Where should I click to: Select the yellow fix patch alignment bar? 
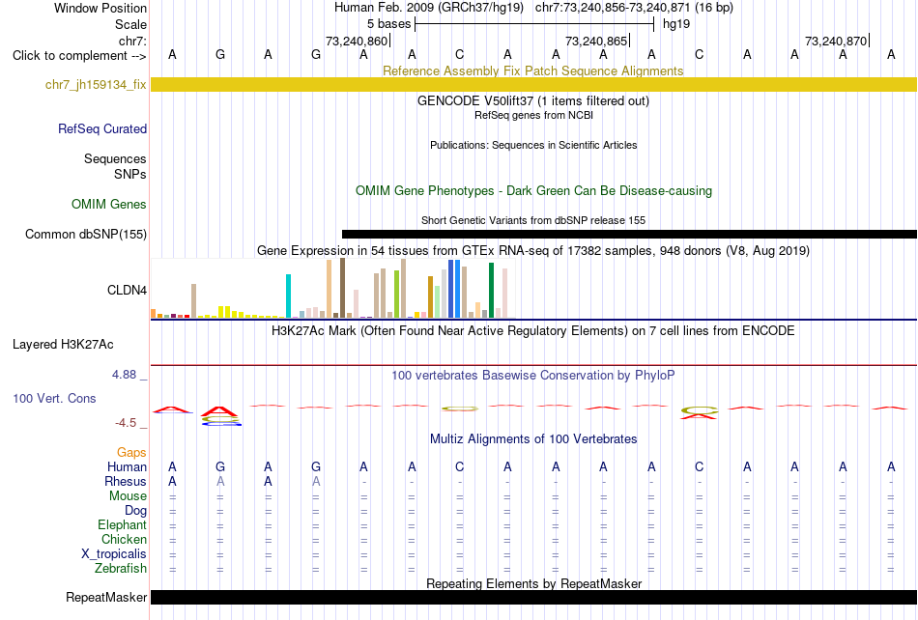click(534, 84)
